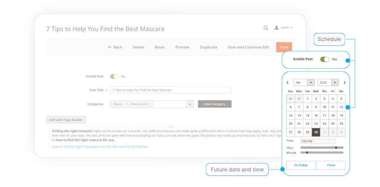Image resolution: width=380 pixels, height=187 pixels.
Task: Click the New Category button
Action: coord(215,104)
